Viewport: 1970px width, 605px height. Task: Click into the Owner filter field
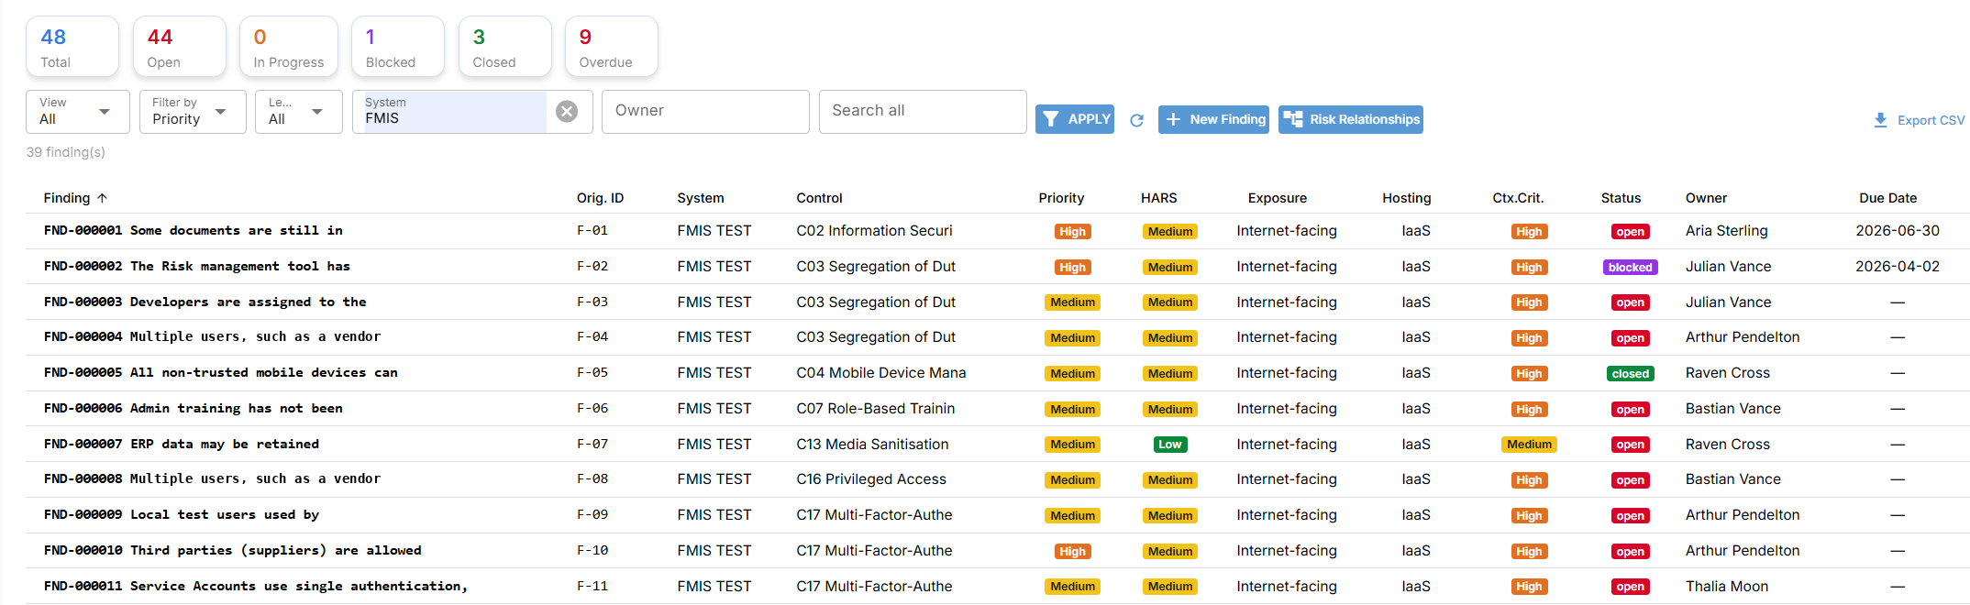tap(705, 112)
